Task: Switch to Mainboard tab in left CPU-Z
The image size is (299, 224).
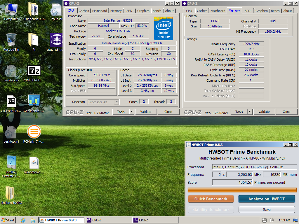Action: point(100,11)
